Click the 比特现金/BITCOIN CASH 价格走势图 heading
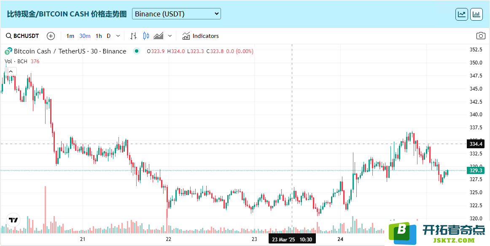 pos(67,14)
